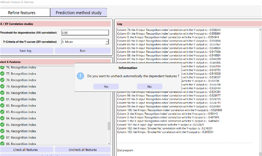Click the blue information icon in dialog

click(80, 76)
